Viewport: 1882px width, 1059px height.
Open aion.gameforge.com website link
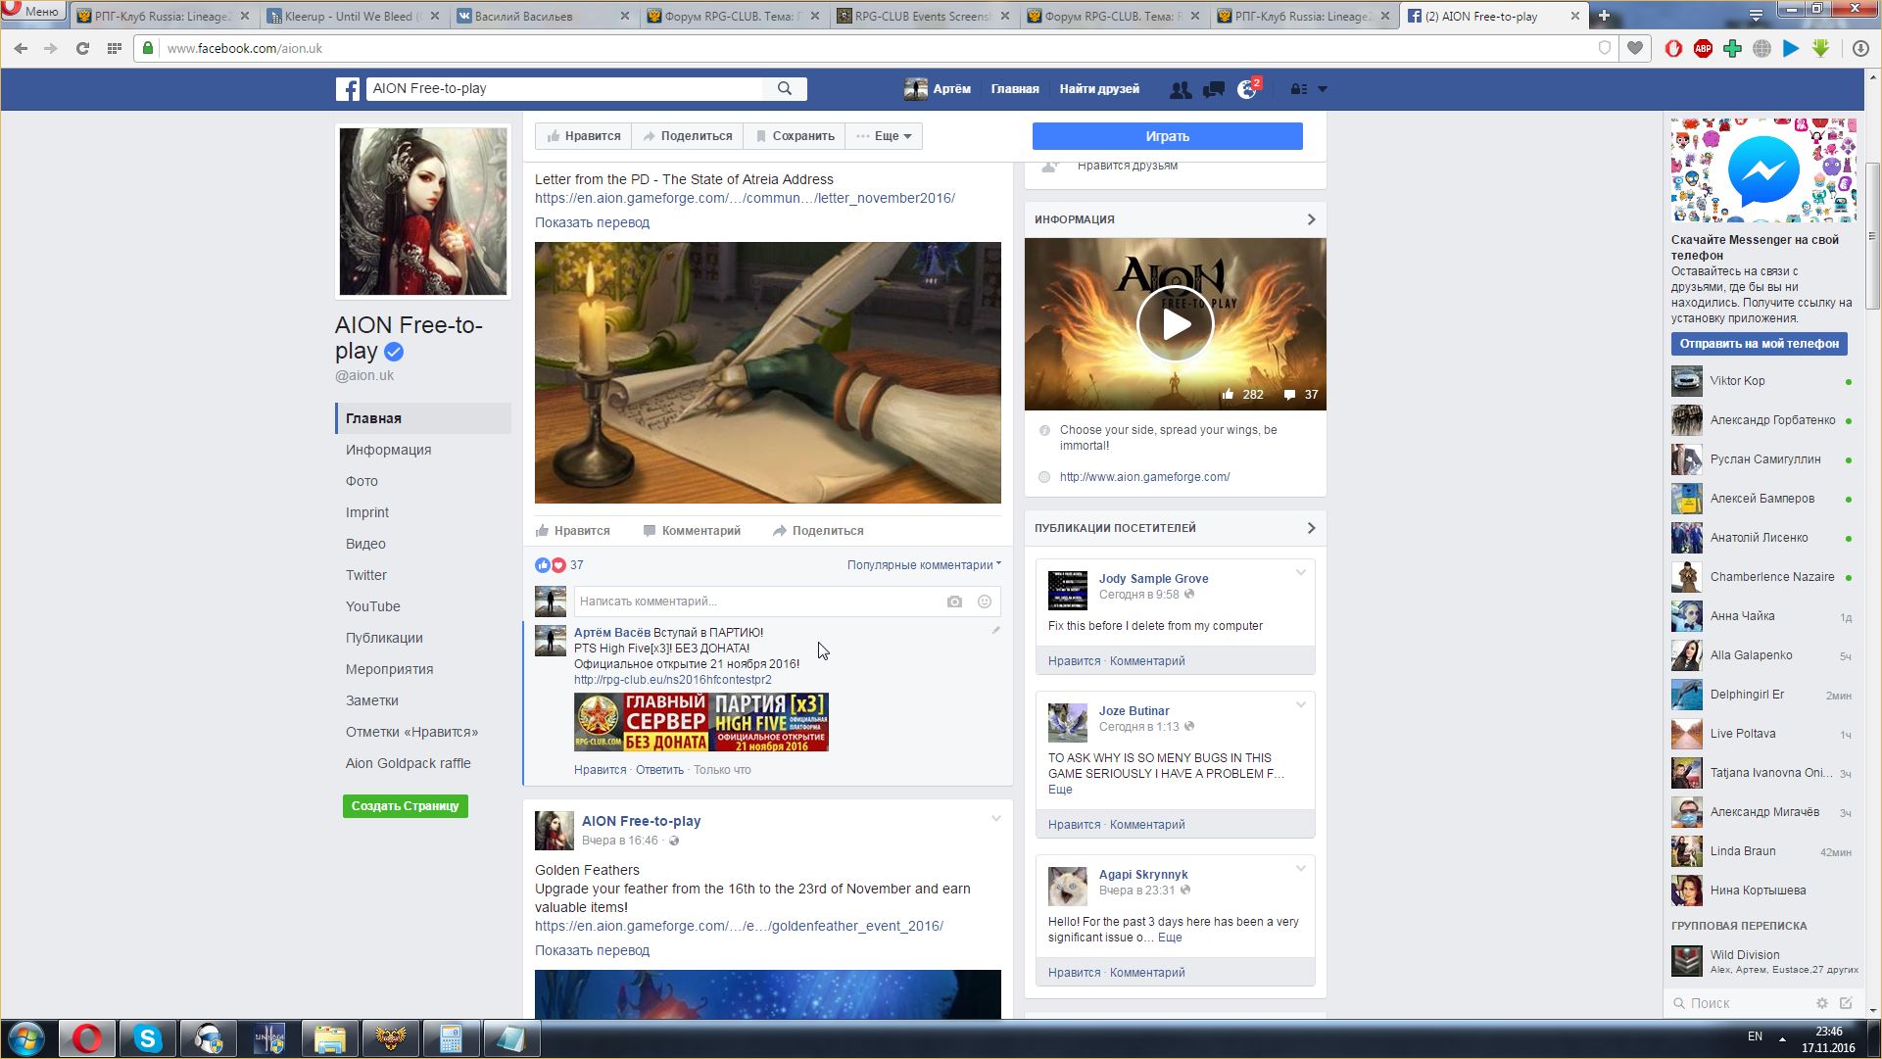(1144, 477)
